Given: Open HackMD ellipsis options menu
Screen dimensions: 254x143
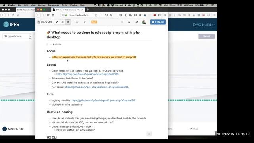Looking at the screenshot, I should click(122, 22).
